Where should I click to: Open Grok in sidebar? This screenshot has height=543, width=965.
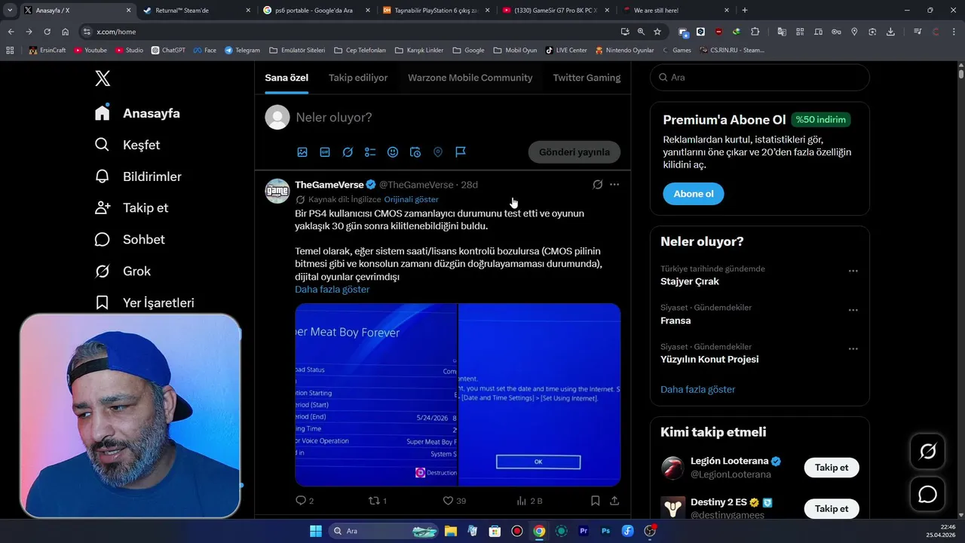click(123, 271)
